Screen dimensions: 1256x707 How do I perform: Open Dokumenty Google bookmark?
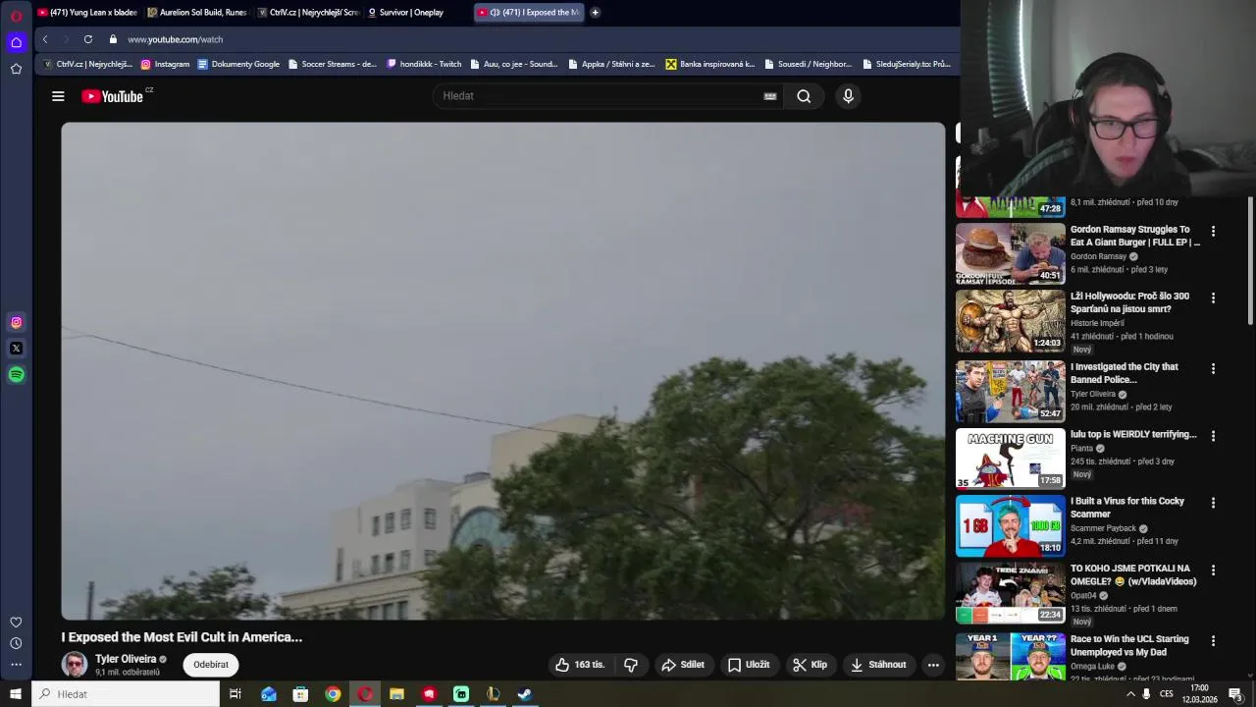pos(238,64)
